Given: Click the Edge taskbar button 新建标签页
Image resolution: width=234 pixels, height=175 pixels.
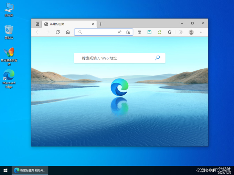Looking at the screenshot, I should [x=30, y=171].
